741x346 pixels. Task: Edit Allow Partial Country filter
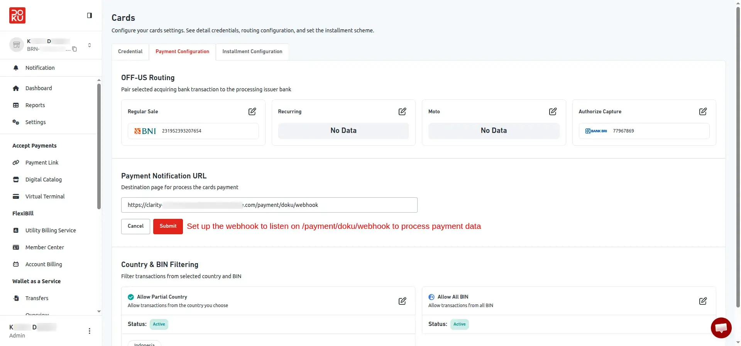[x=402, y=301]
